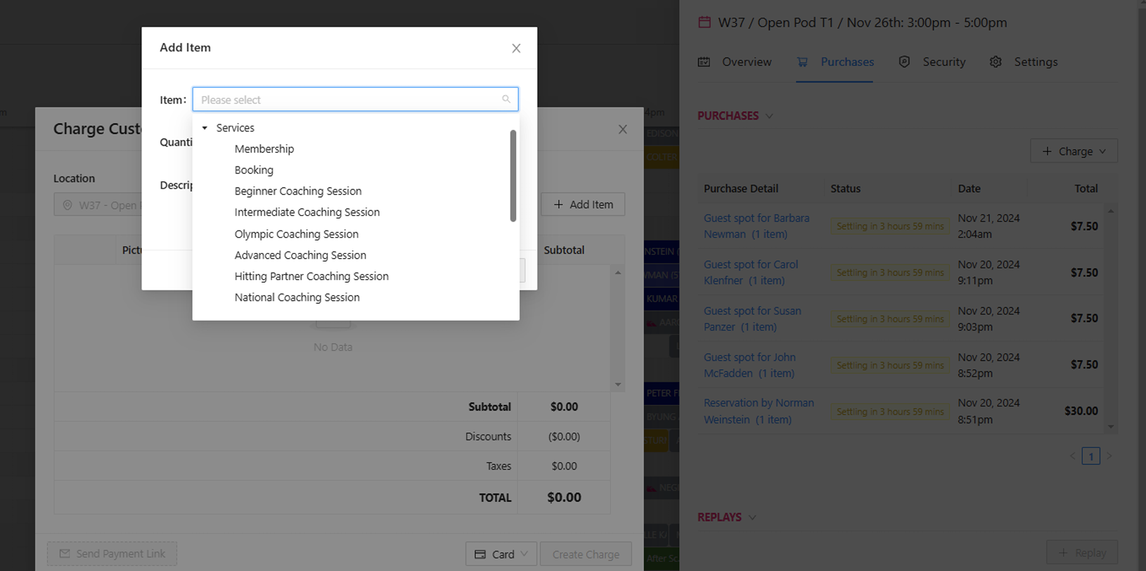This screenshot has width=1146, height=571.
Task: Click the Settings gear icon
Action: (996, 62)
